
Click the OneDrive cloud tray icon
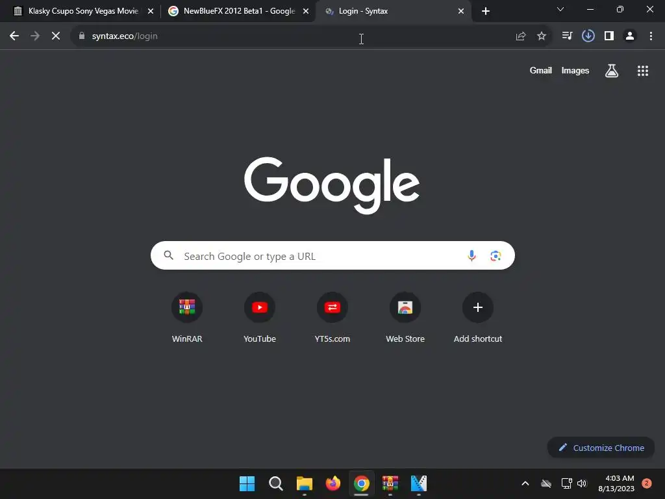click(546, 483)
